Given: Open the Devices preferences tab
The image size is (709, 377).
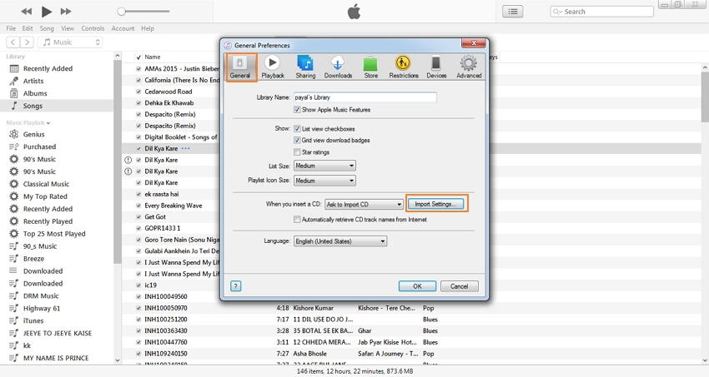Looking at the screenshot, I should pos(435,67).
